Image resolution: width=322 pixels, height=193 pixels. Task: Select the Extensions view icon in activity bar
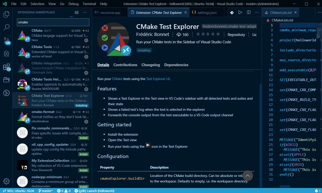pos(6,67)
